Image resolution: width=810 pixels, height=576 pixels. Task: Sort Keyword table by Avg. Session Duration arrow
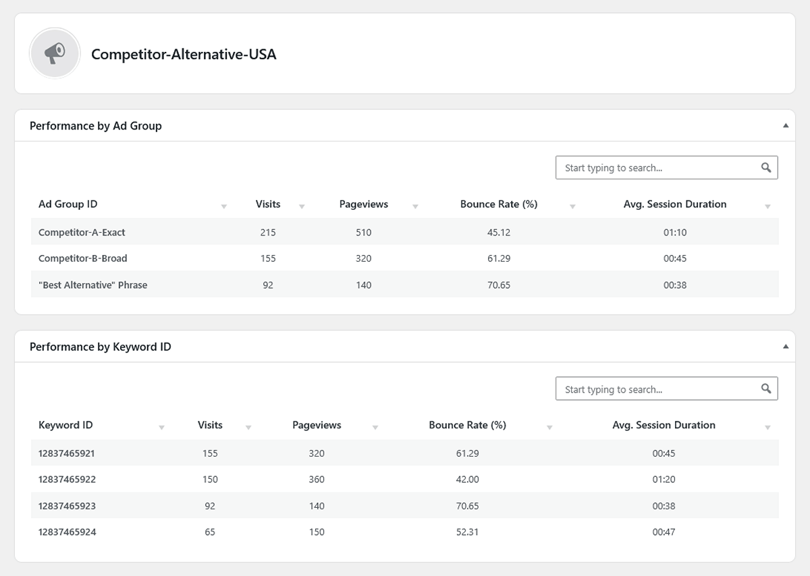[767, 428]
